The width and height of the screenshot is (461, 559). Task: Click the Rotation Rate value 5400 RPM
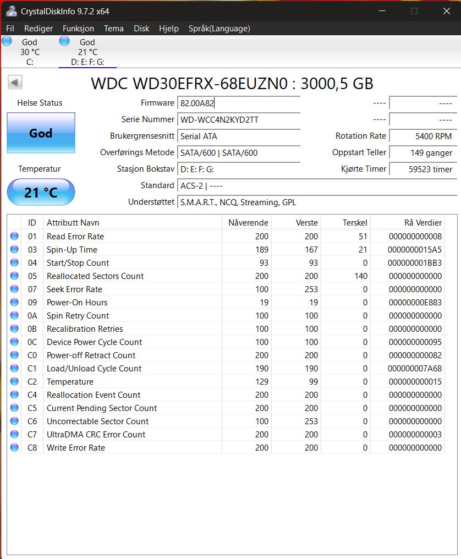coord(423,136)
